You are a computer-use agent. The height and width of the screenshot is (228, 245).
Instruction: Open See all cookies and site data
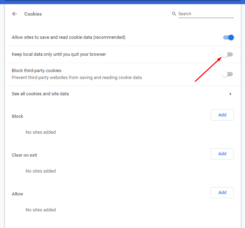pyautogui.click(x=40, y=94)
